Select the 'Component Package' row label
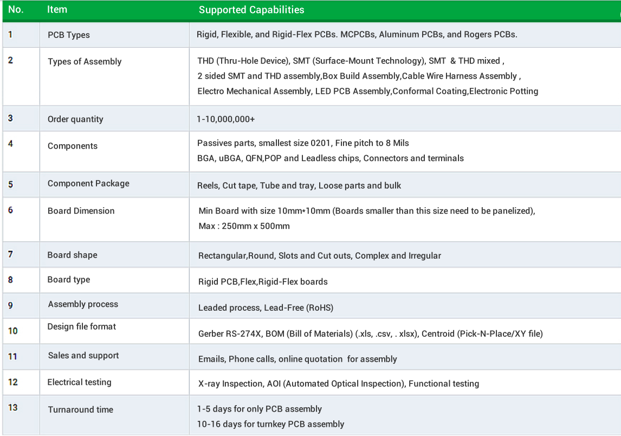 [x=88, y=183]
